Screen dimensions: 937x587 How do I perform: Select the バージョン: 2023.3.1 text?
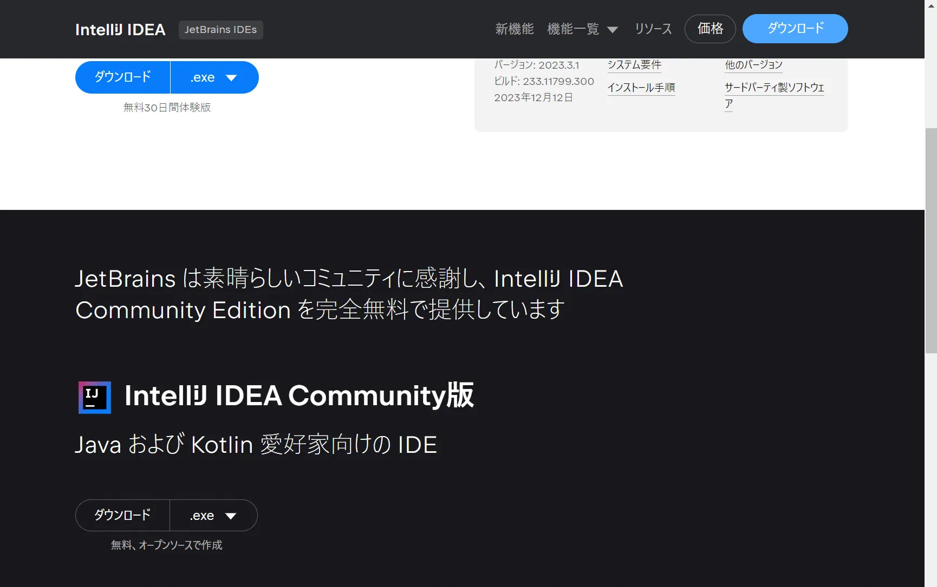coord(537,65)
